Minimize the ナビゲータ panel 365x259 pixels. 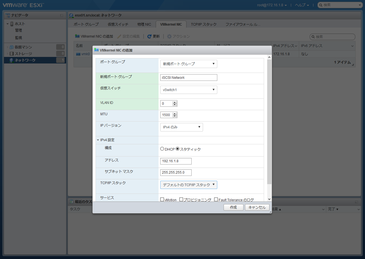click(x=62, y=15)
